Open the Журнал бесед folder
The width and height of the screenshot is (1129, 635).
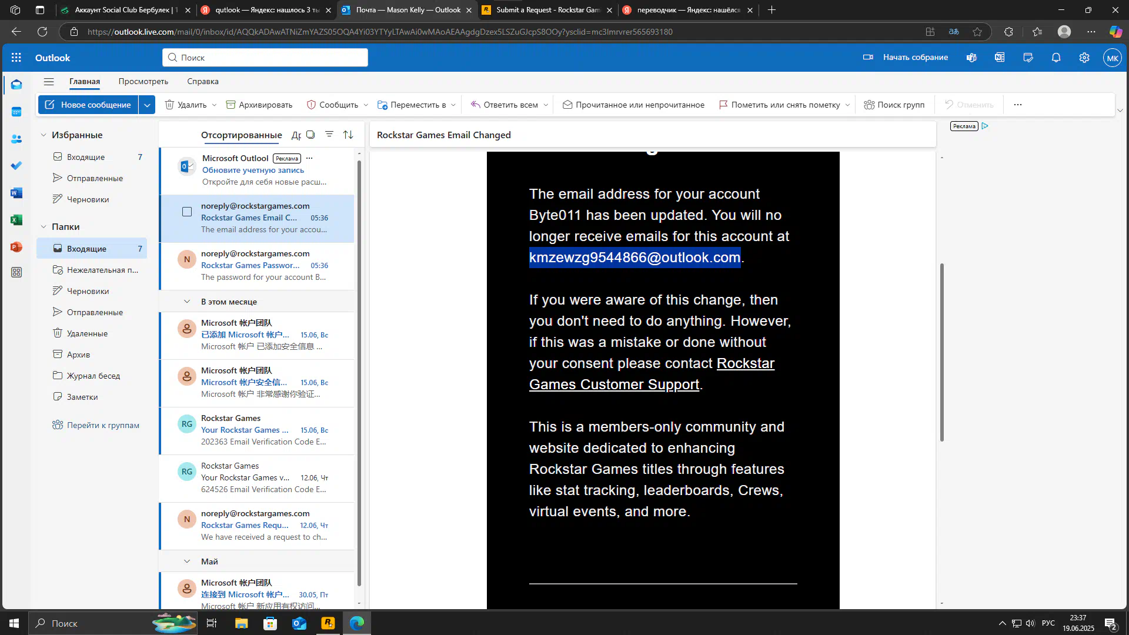coord(92,376)
